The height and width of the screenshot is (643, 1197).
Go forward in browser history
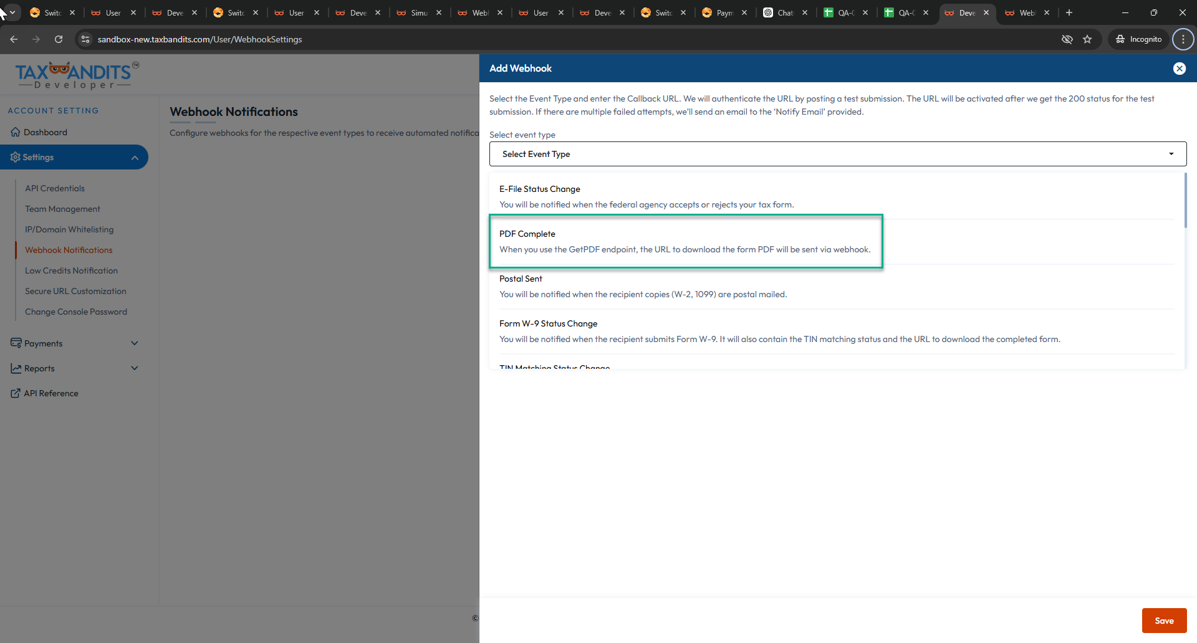click(36, 39)
